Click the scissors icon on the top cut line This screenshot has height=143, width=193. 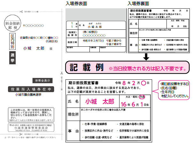click(21, 12)
